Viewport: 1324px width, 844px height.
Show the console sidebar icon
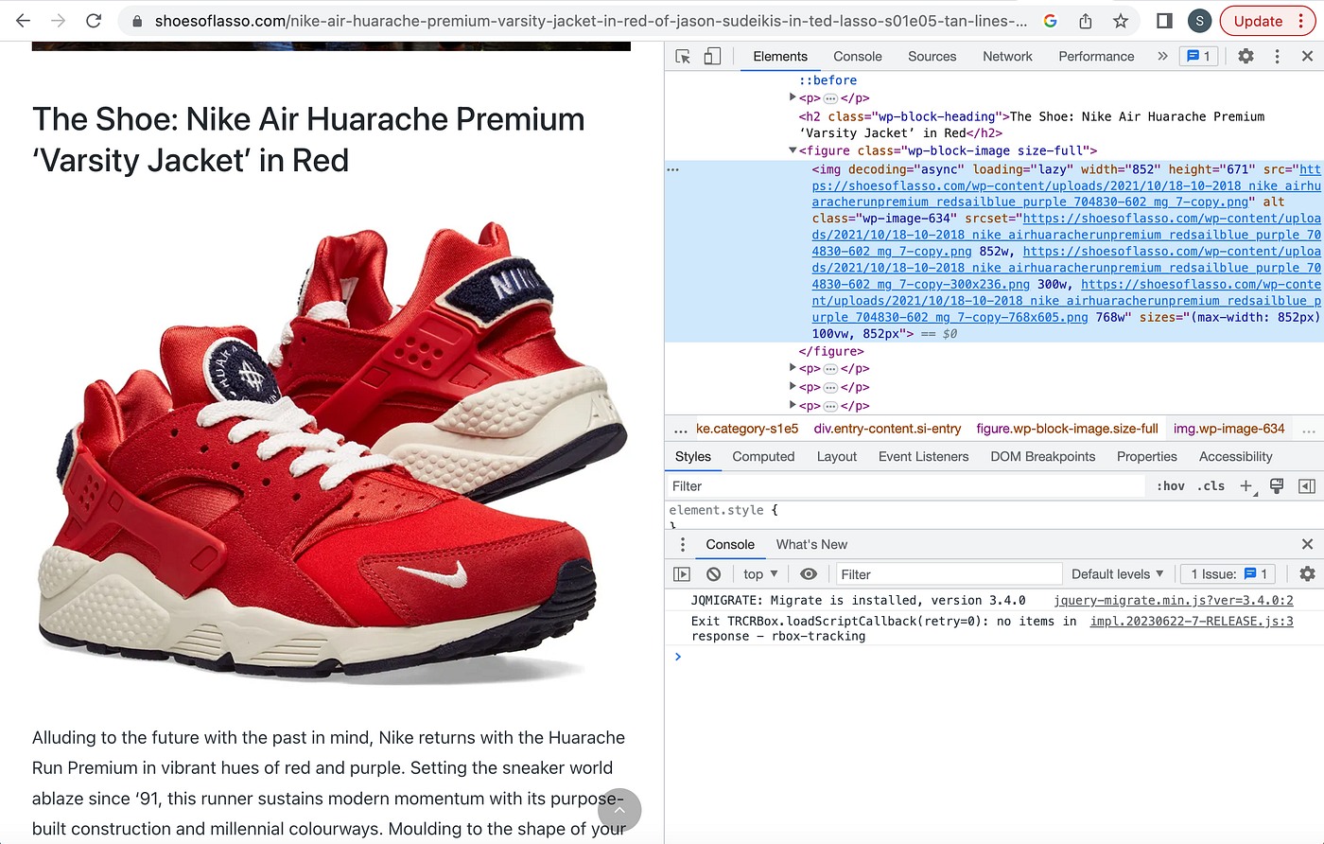(682, 574)
